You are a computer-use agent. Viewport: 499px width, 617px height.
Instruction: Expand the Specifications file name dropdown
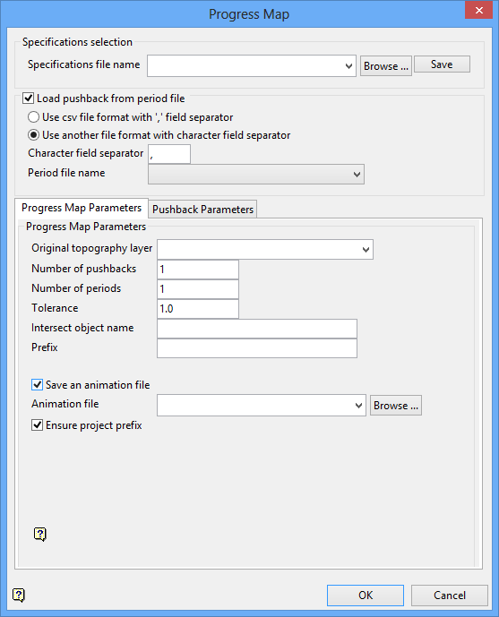pos(348,66)
